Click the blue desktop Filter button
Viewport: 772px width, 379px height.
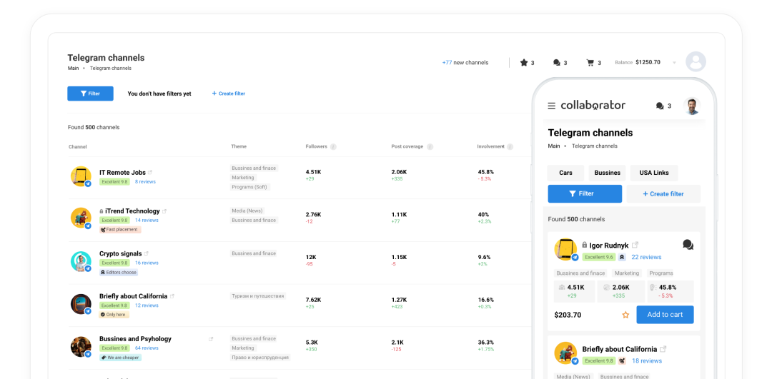90,94
